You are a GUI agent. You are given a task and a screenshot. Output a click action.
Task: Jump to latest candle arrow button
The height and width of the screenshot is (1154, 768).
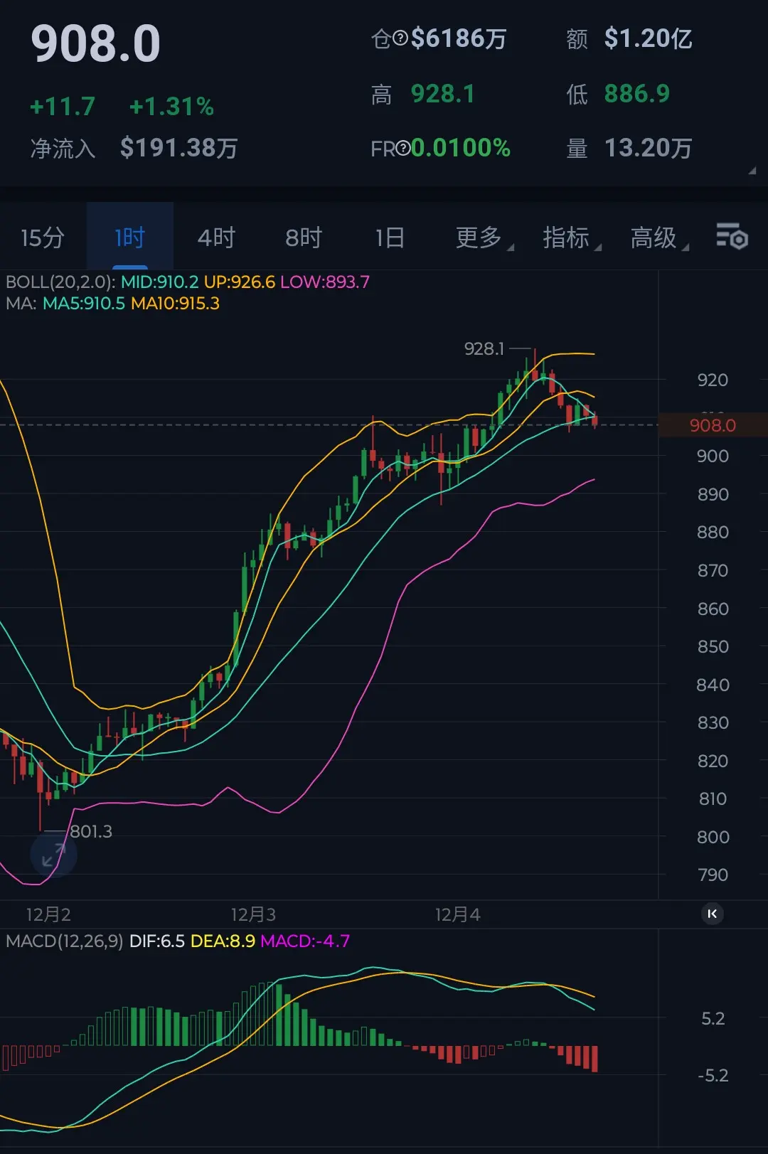(713, 914)
